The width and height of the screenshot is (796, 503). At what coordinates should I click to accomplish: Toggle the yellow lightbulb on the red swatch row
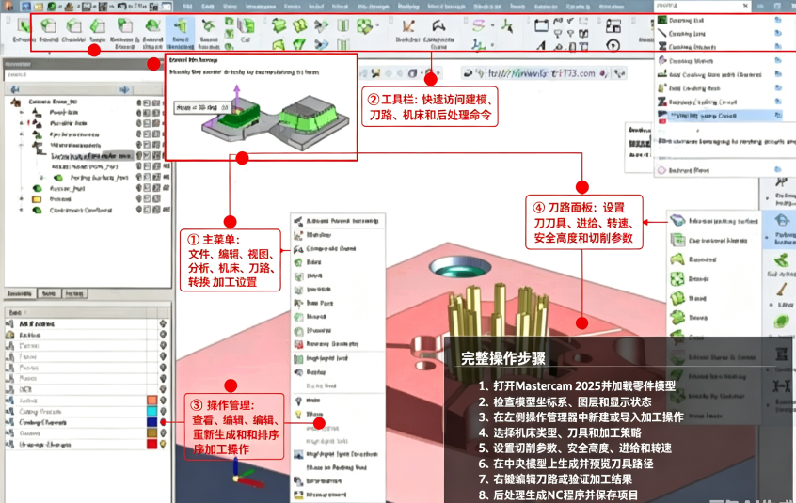tap(163, 444)
